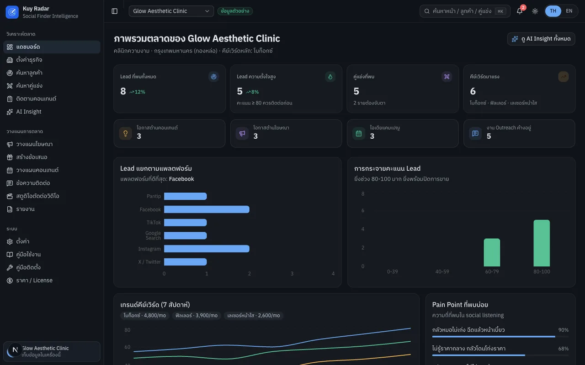Click the ข้อความติดต่อ message icon
Image resolution: width=585 pixels, height=365 pixels.
pos(10,183)
